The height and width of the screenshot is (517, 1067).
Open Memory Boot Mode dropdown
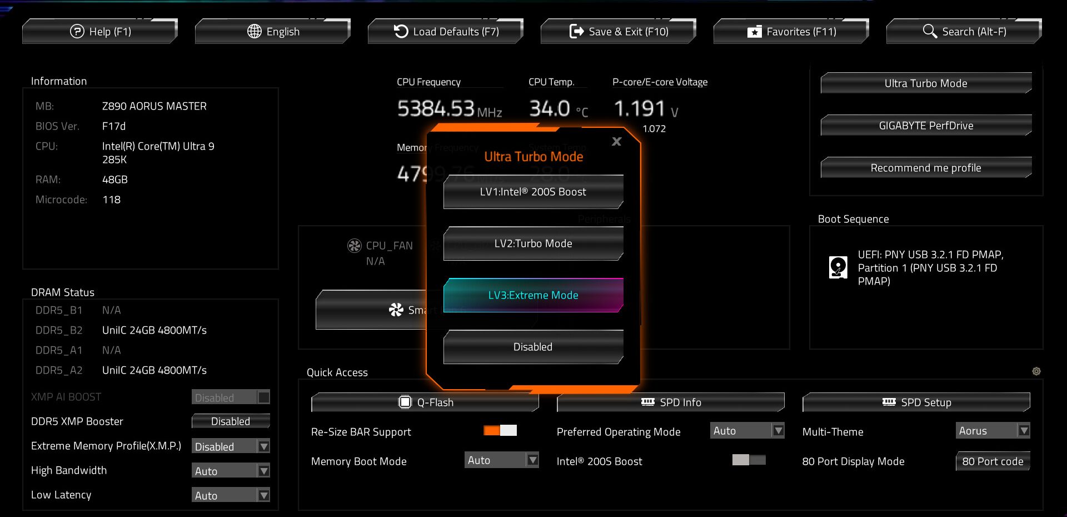point(502,460)
